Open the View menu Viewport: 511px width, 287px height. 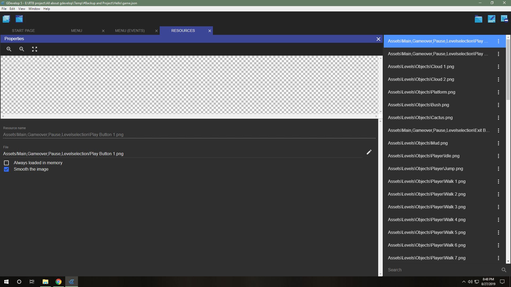pyautogui.click(x=22, y=9)
